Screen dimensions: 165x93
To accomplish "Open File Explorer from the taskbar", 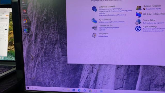I will pos(68,90).
